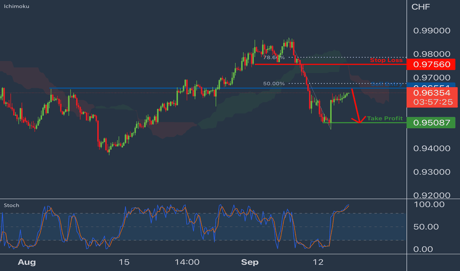This screenshot has height=271, width=460.
Task: Select the CHF currency label
Action: pyautogui.click(x=421, y=7)
